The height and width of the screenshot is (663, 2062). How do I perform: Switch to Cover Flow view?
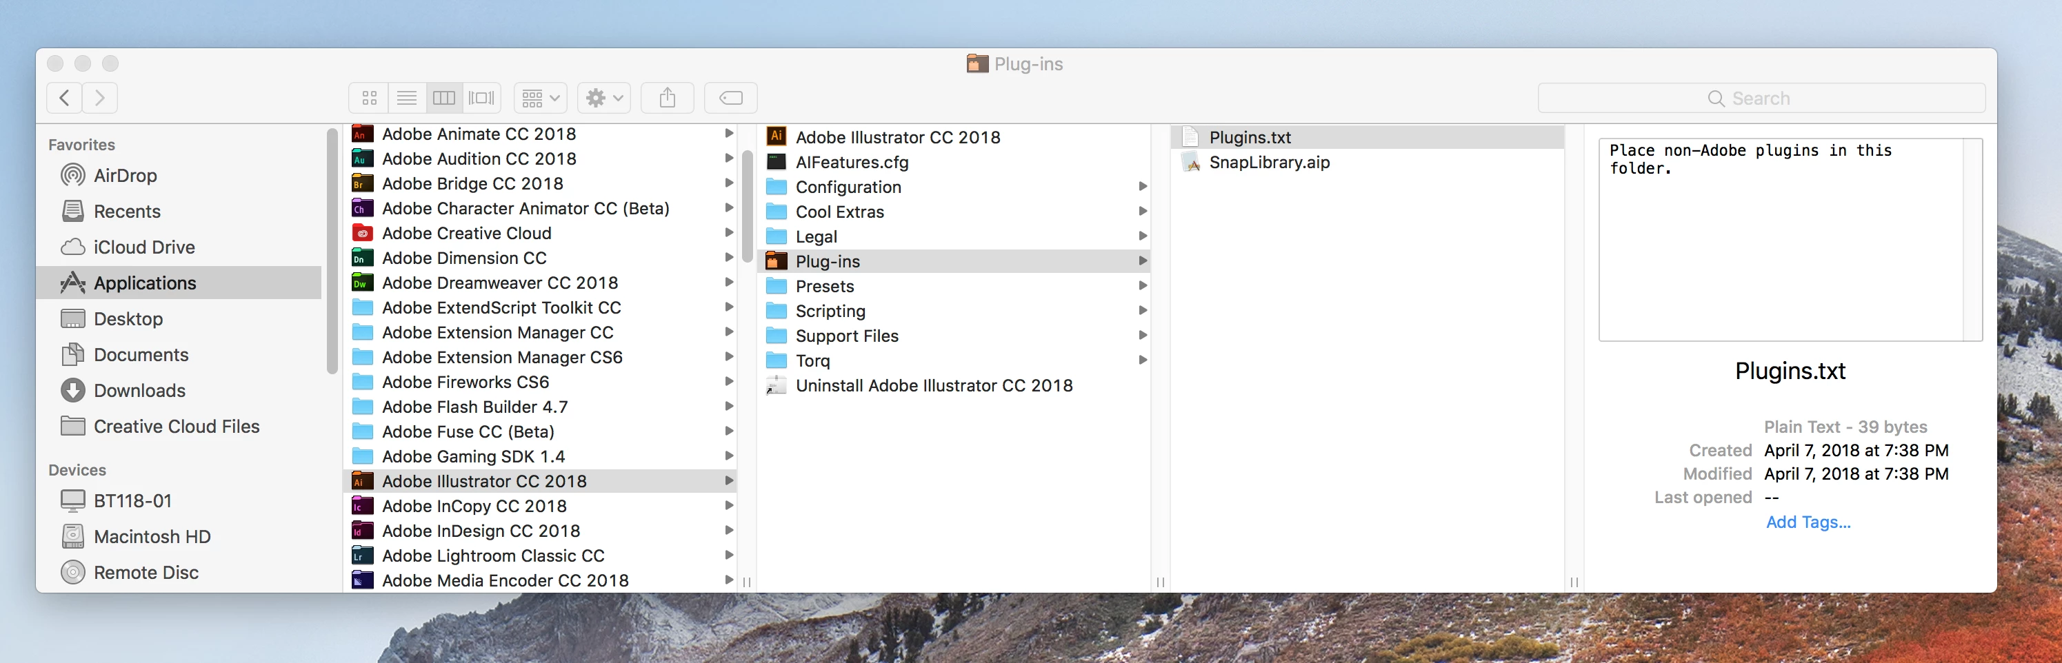pyautogui.click(x=482, y=99)
